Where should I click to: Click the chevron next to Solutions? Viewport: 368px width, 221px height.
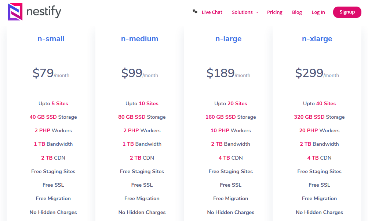(x=257, y=12)
